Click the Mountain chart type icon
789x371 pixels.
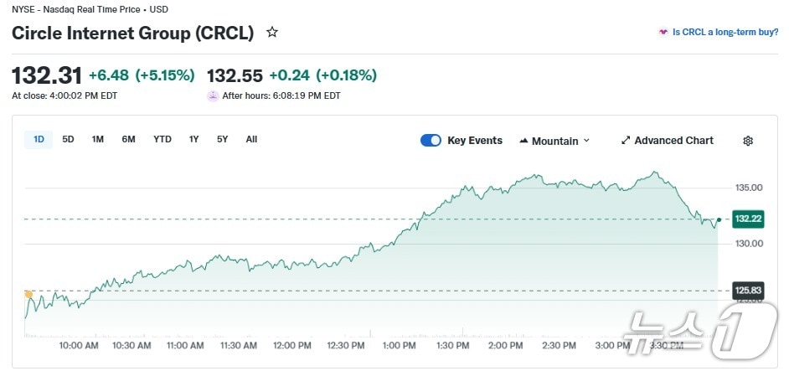(523, 141)
